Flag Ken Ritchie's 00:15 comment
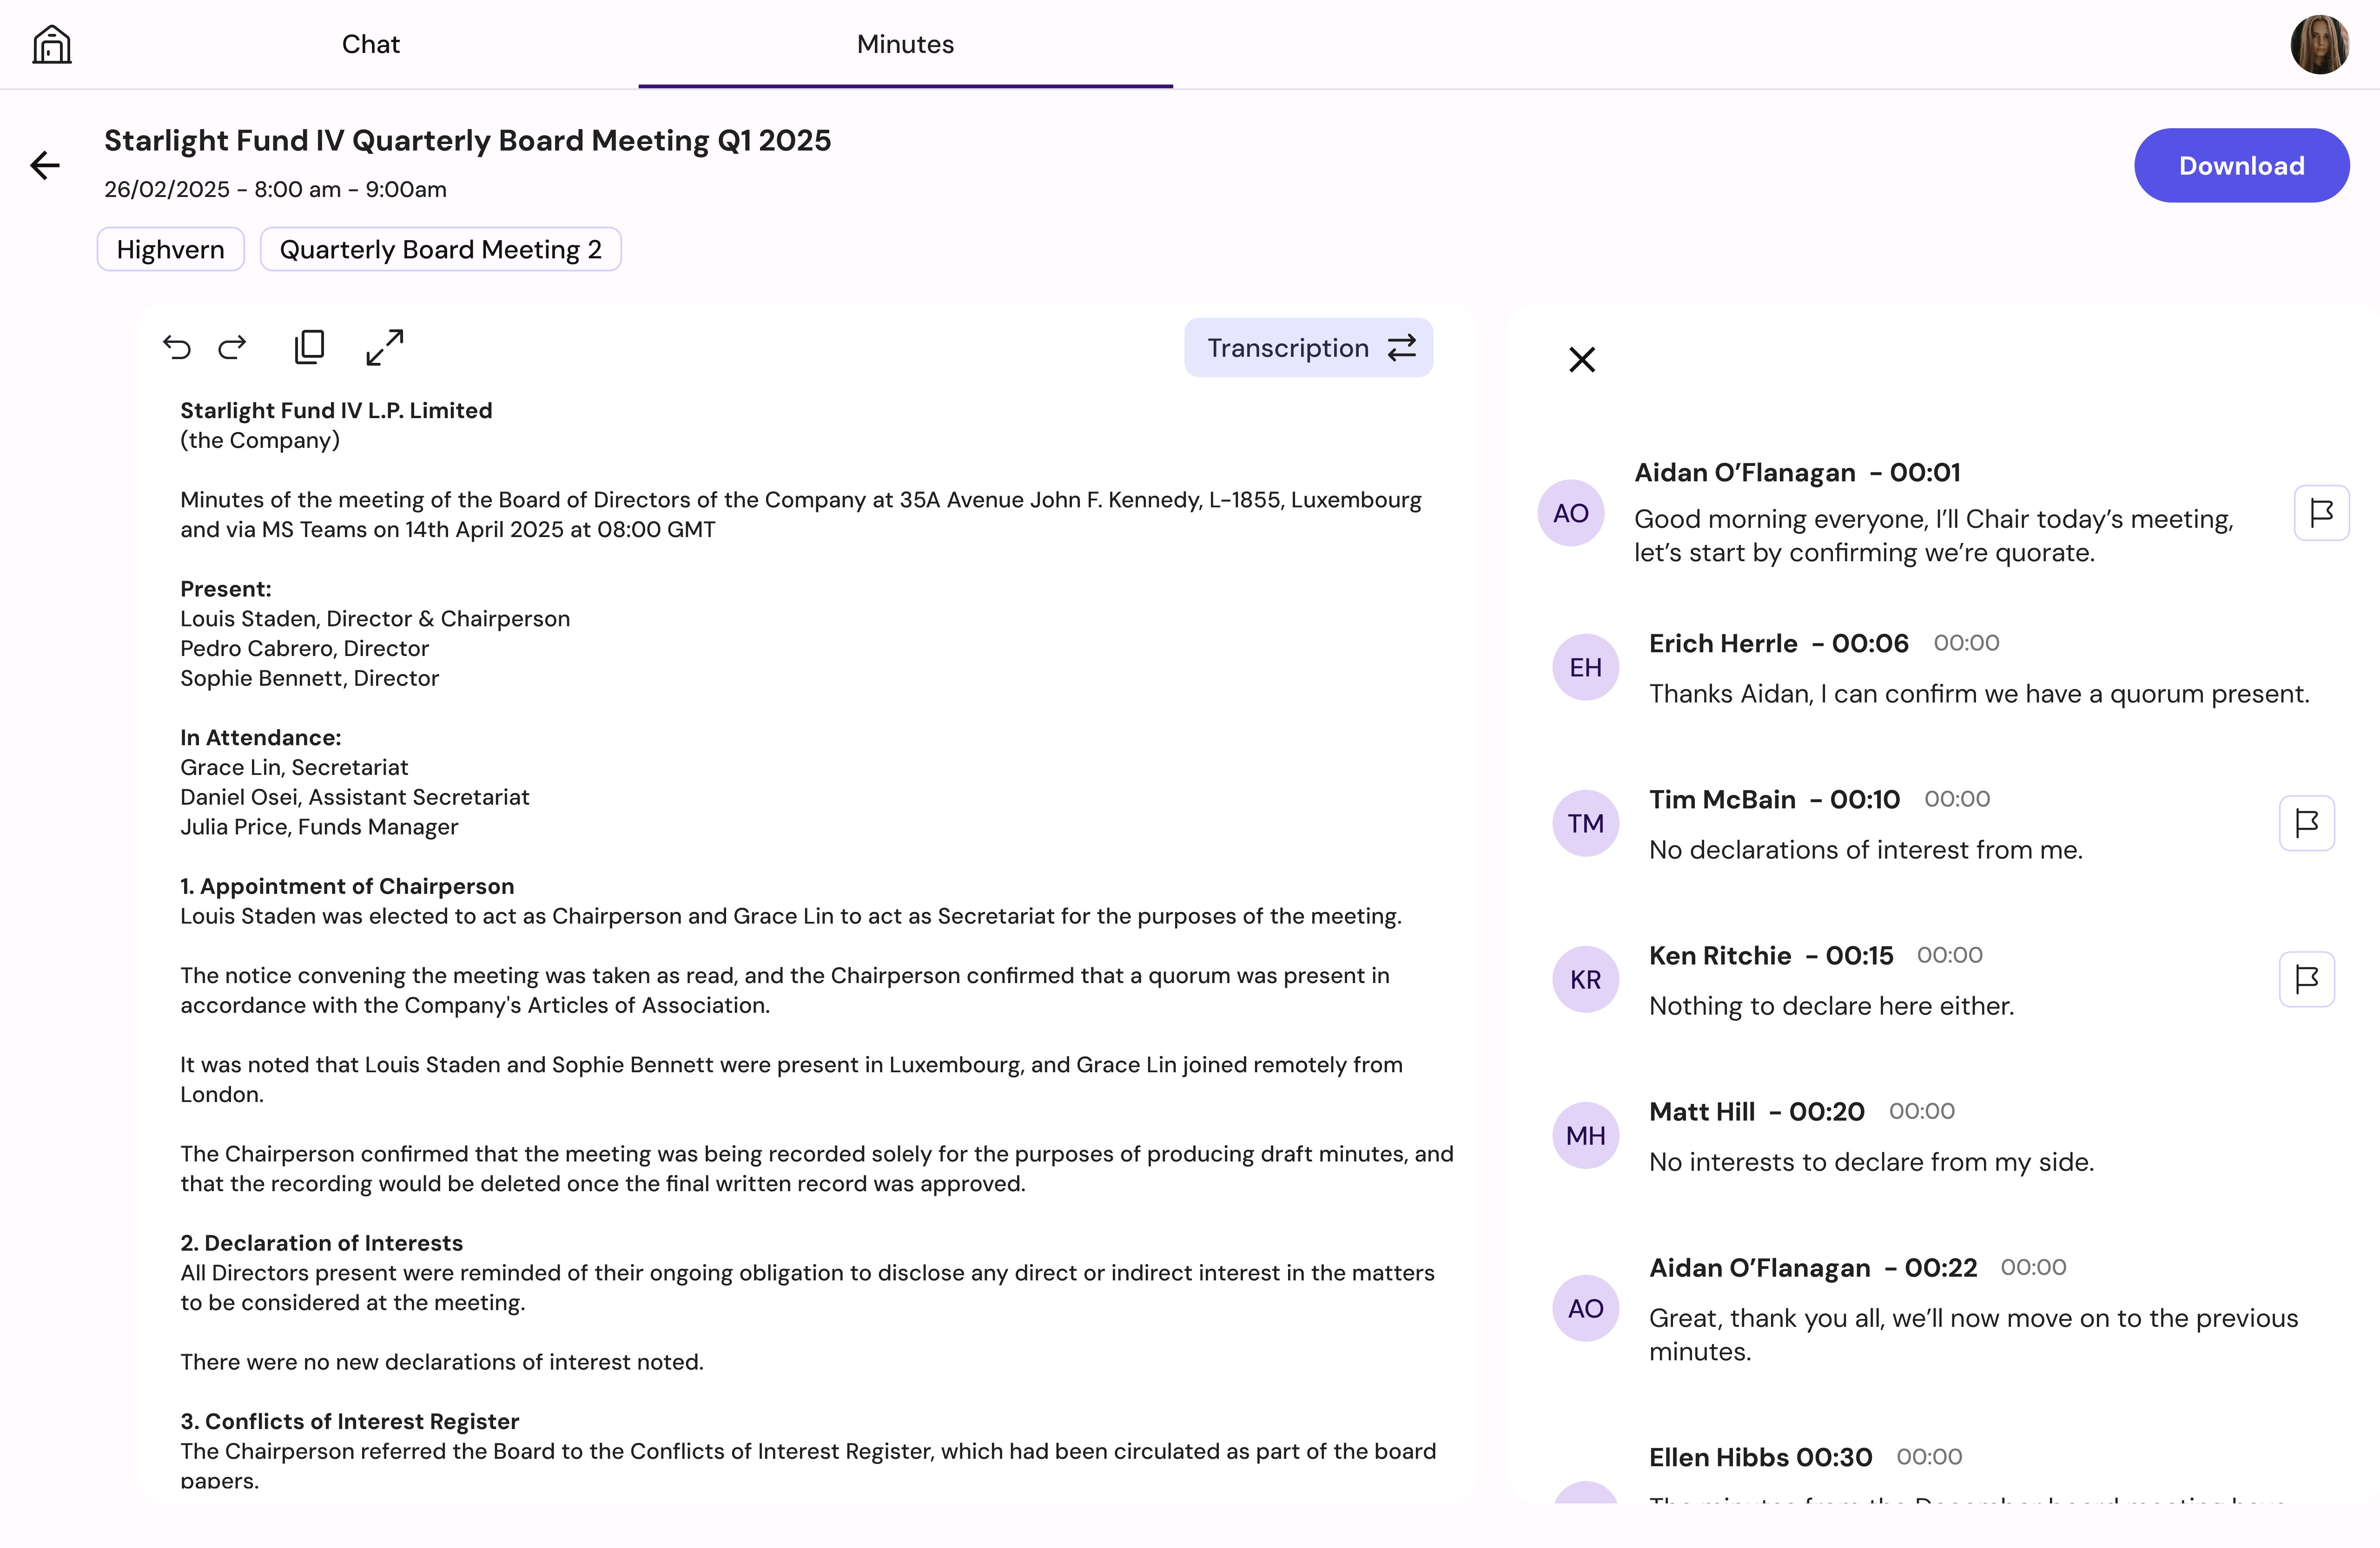The height and width of the screenshot is (1548, 2380). pos(2307,979)
